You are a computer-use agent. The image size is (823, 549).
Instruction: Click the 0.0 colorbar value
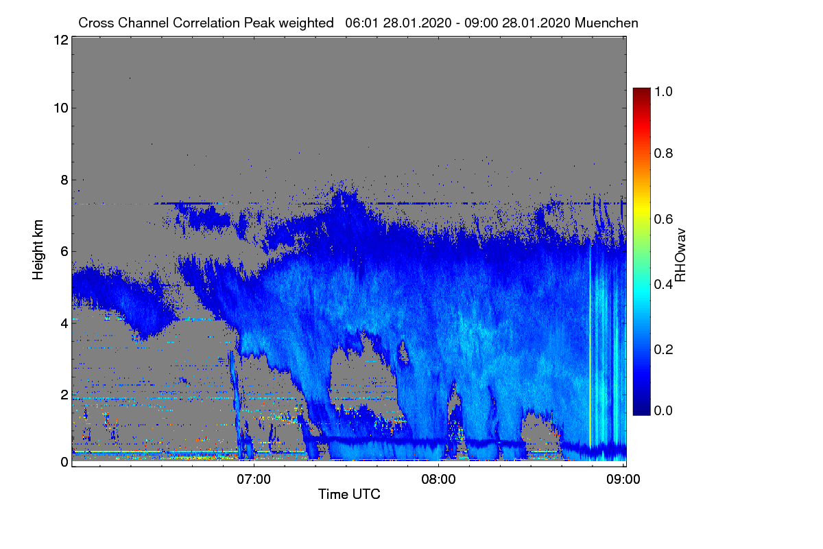pyautogui.click(x=663, y=410)
